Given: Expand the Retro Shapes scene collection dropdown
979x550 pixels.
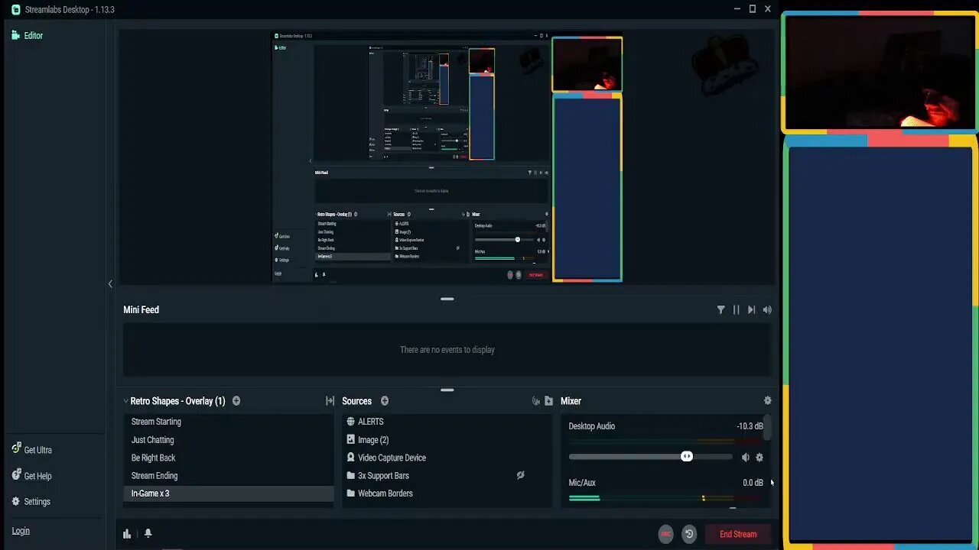Looking at the screenshot, I should (125, 401).
